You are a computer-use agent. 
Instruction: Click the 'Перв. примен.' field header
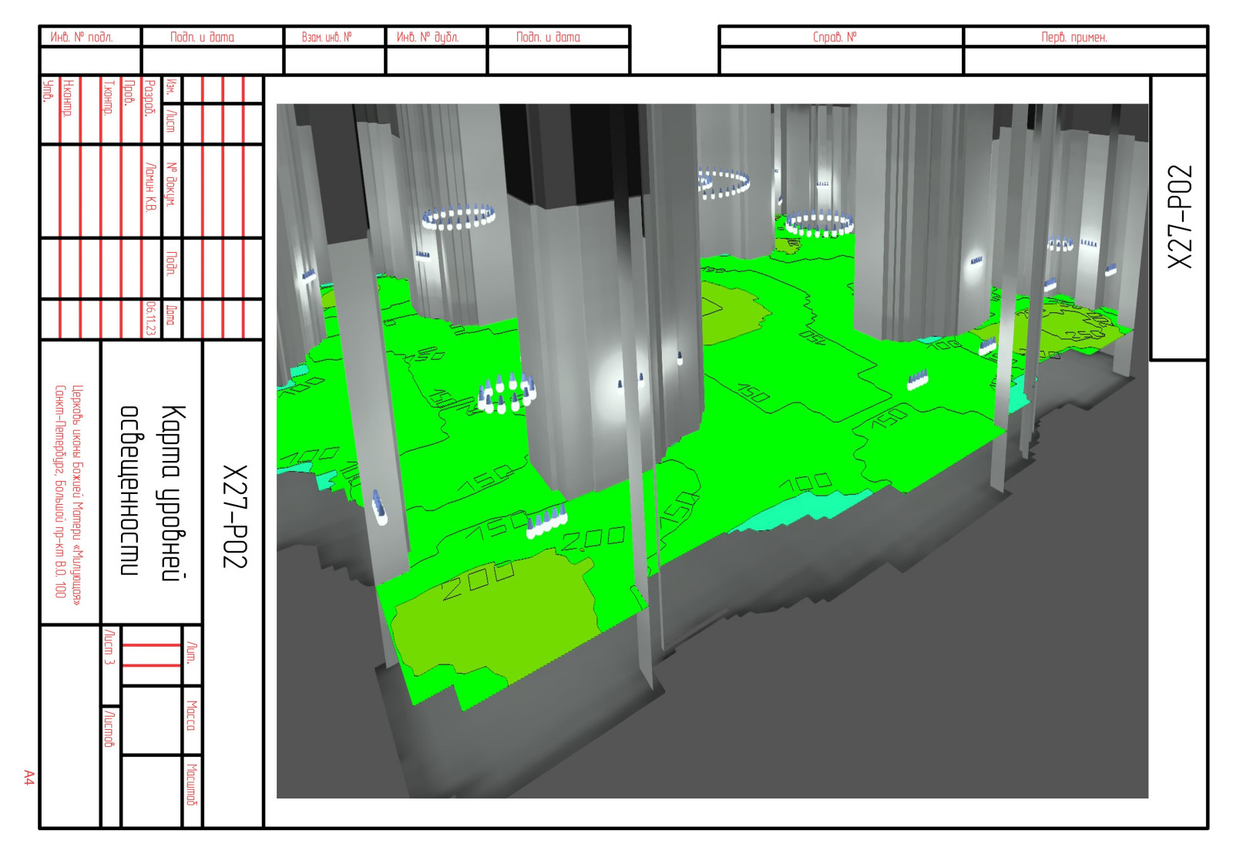1074,37
